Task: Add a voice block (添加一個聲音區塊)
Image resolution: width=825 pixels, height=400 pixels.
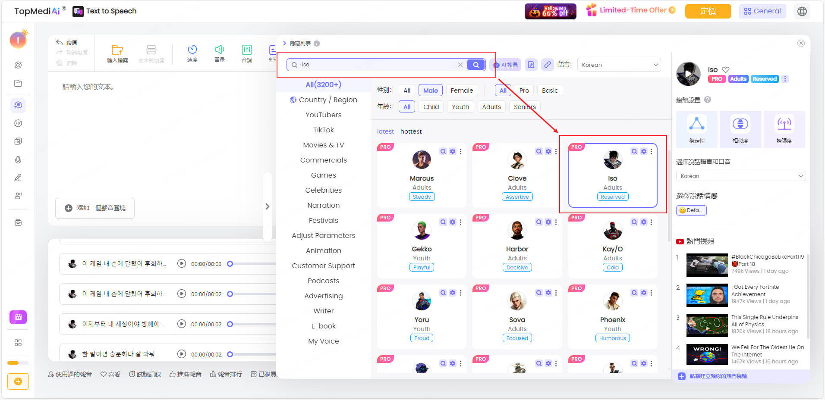Action: pyautogui.click(x=95, y=208)
